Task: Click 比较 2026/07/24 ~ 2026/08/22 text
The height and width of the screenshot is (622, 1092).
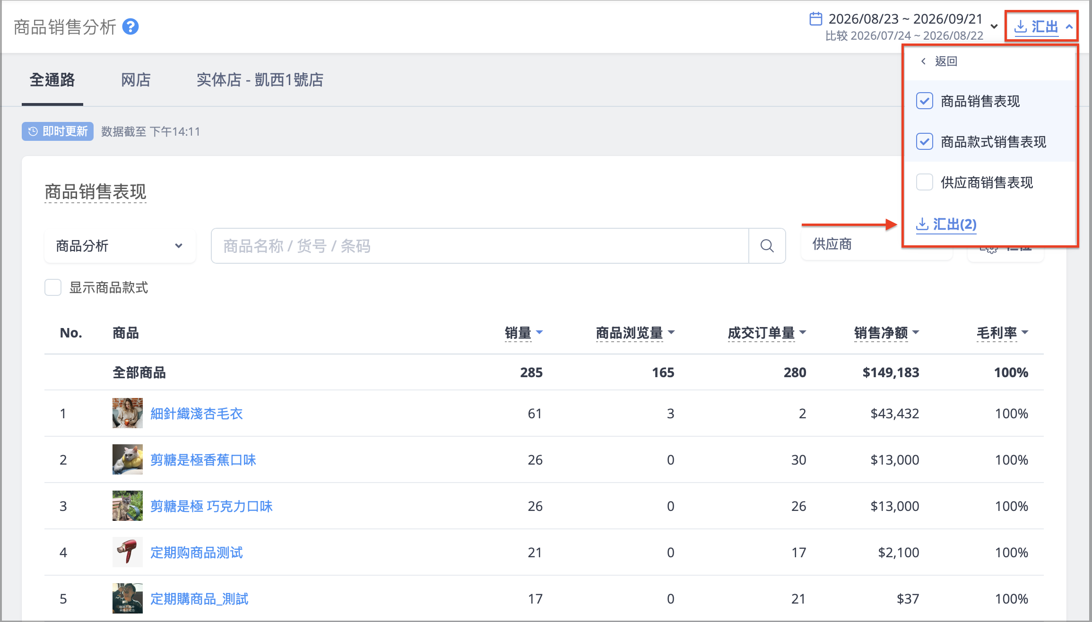Action: tap(904, 35)
